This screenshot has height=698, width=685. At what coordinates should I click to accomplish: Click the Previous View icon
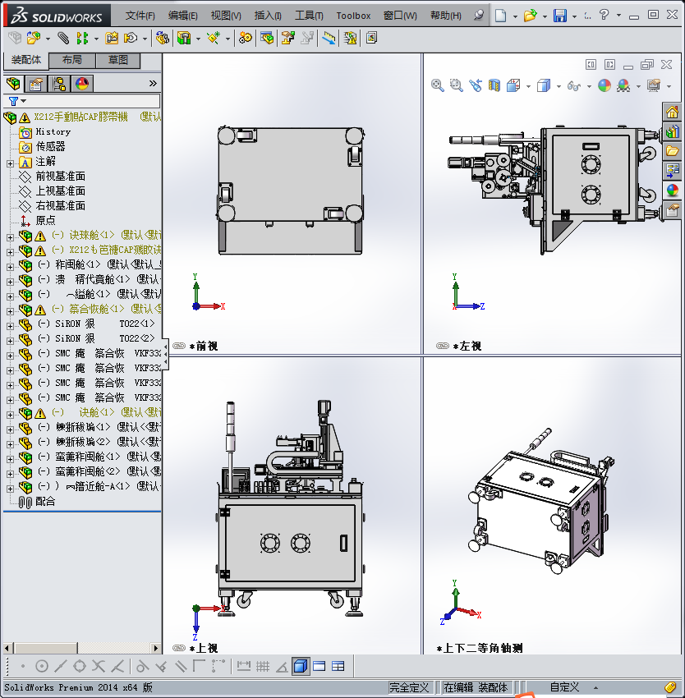click(476, 85)
